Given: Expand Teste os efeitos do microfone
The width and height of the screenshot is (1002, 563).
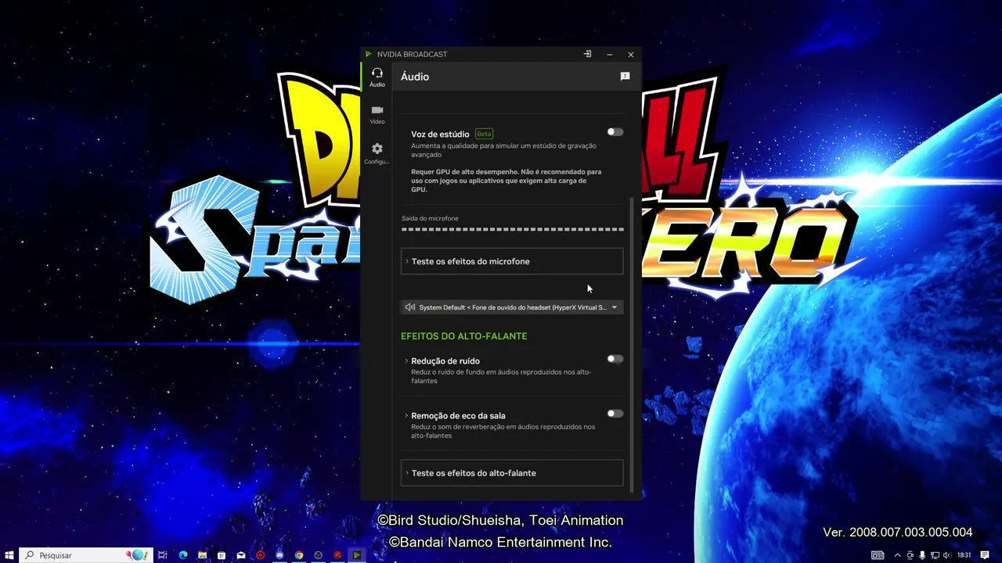Looking at the screenshot, I should (x=512, y=261).
